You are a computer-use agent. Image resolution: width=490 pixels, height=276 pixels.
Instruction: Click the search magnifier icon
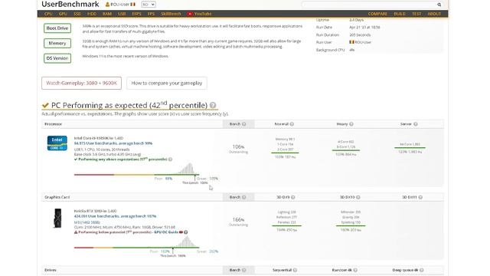[x=439, y=5]
